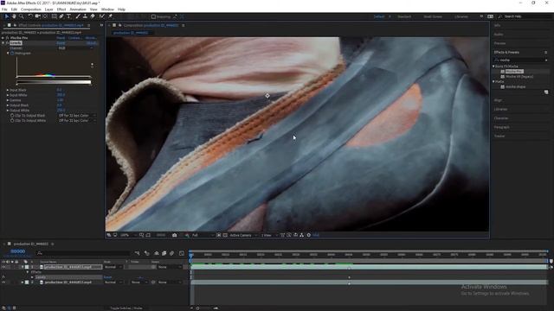Image resolution: width=554 pixels, height=311 pixels.
Task: Select the Pen tool
Action: (61, 16)
